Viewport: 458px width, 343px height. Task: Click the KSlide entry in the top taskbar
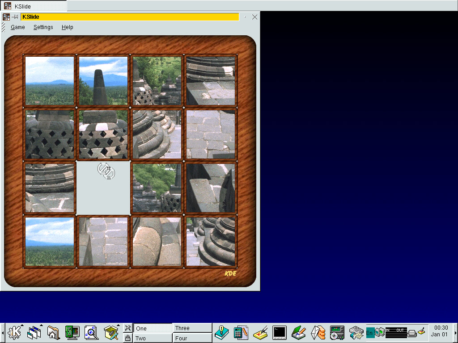pos(34,6)
